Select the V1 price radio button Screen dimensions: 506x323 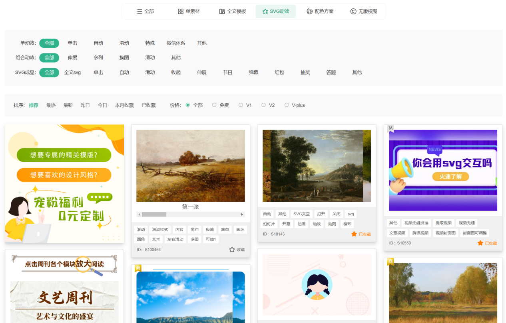pos(241,105)
